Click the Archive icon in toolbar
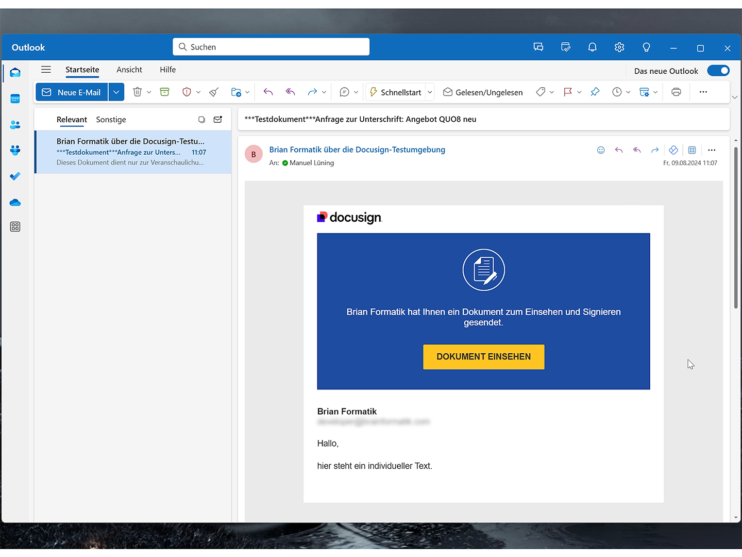The height and width of the screenshot is (557, 742). [x=165, y=92]
